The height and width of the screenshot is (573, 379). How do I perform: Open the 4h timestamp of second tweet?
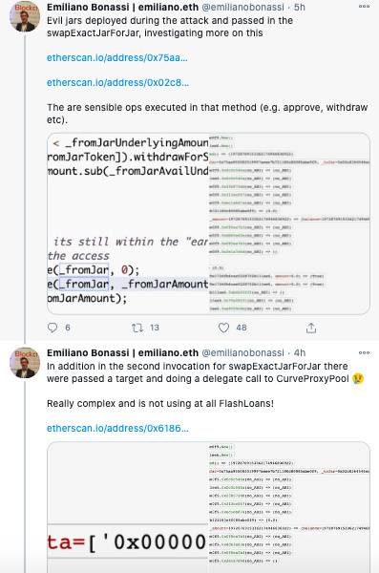click(x=300, y=352)
